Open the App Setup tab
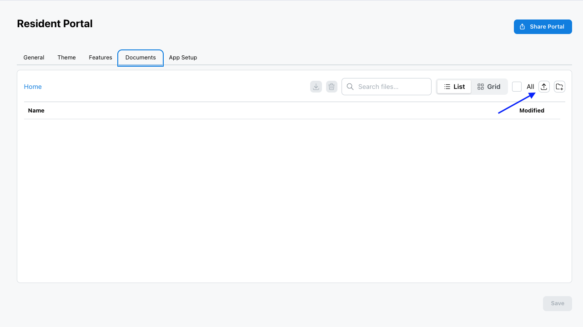 [x=183, y=58]
